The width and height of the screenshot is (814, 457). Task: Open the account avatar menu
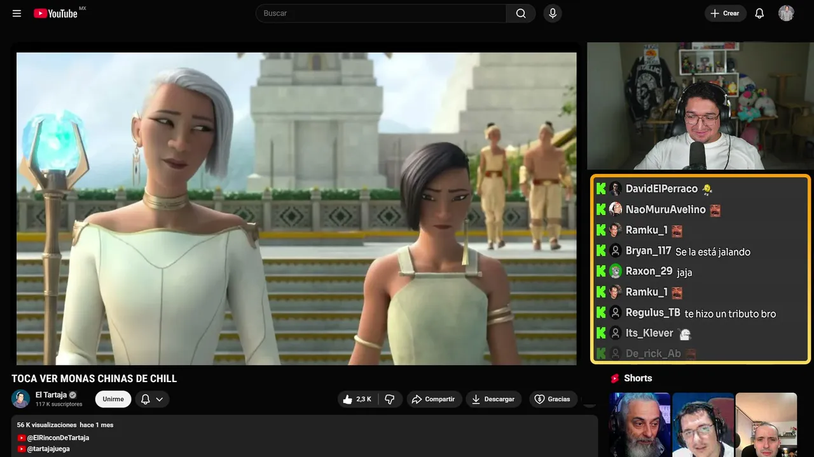tap(786, 13)
